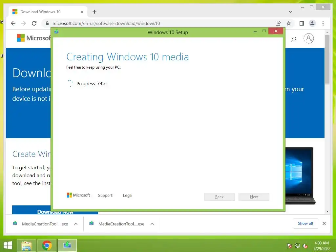Close the Download Windows 10 tab
This screenshot has height=252, width=336.
(82, 12)
